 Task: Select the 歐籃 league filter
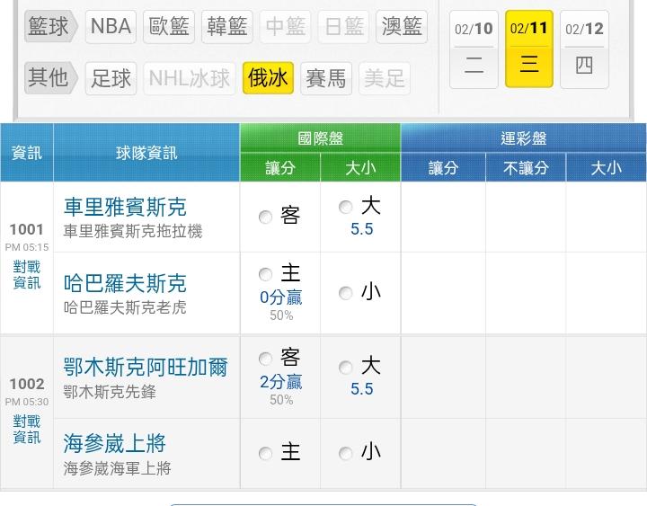click(x=169, y=27)
